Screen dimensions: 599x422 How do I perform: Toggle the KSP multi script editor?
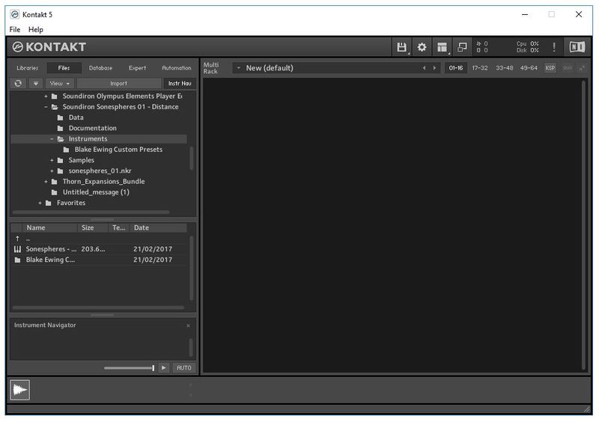pos(550,68)
